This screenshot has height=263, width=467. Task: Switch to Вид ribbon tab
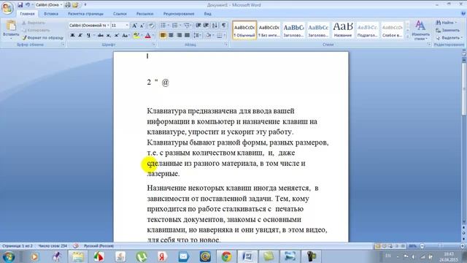tap(207, 14)
